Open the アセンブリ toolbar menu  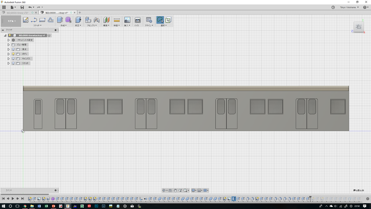click(x=92, y=26)
